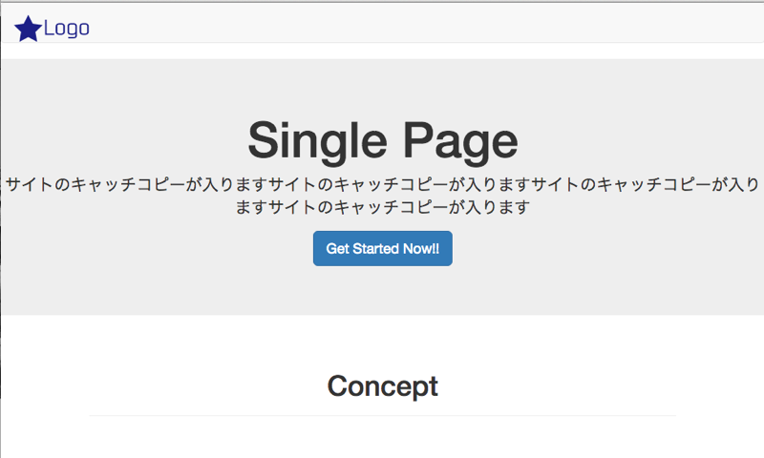The image size is (764, 458).
Task: Click the blank area below the Concept divider
Action: pos(383,437)
